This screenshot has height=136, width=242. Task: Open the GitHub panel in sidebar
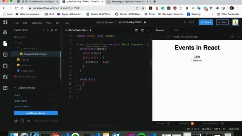pyautogui.click(x=5, y=66)
